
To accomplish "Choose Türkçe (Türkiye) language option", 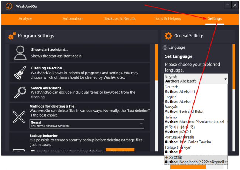I will tap(196, 150).
